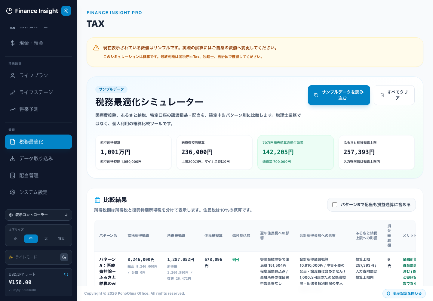Open システム設定 menu item
The width and height of the screenshot is (433, 301).
click(38, 192)
